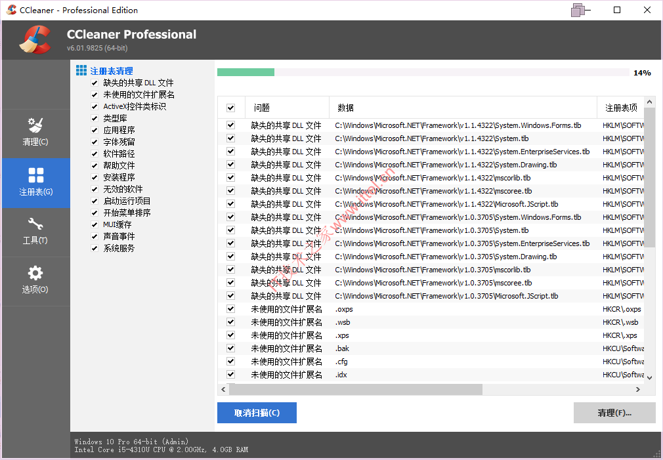
Task: Click the blue 注册表清理 grid icon
Action: click(81, 70)
